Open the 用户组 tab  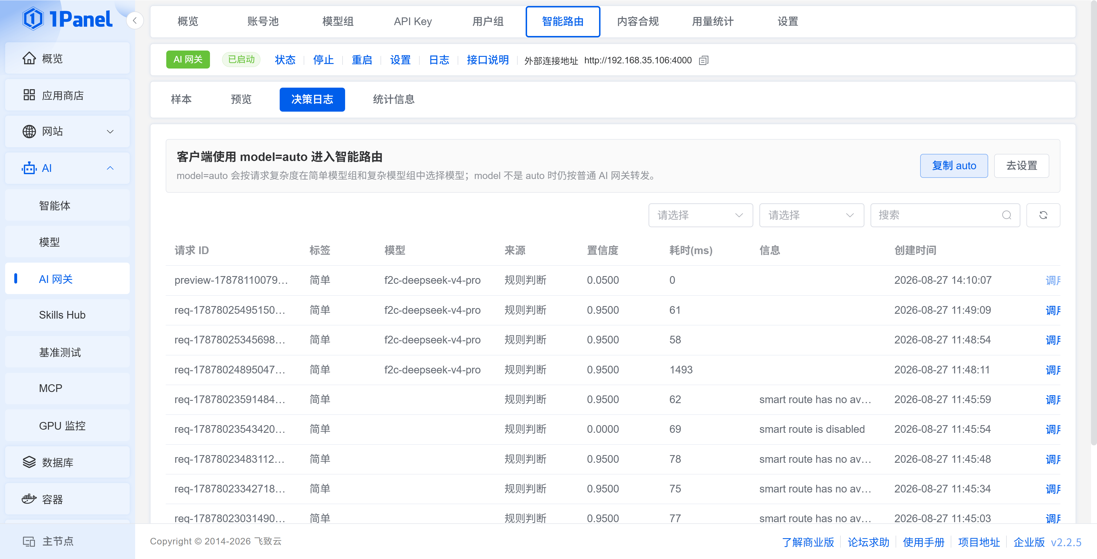coord(488,21)
